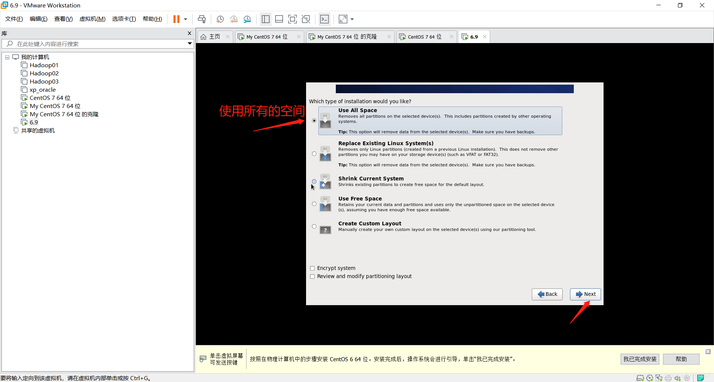714x382 pixels.
Task: Open the 虚拟机(M) menu
Action: tap(92, 19)
